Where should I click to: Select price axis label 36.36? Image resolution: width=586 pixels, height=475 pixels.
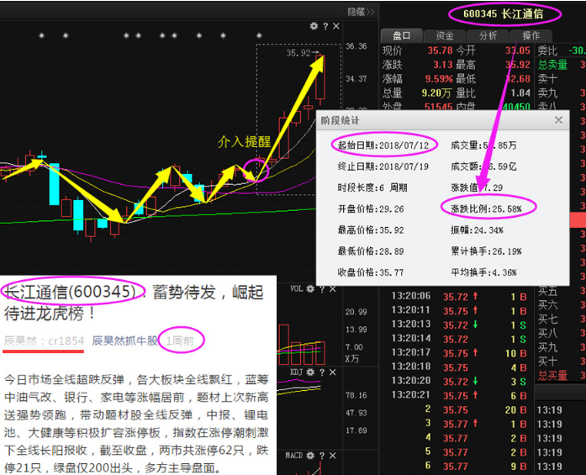click(x=356, y=46)
